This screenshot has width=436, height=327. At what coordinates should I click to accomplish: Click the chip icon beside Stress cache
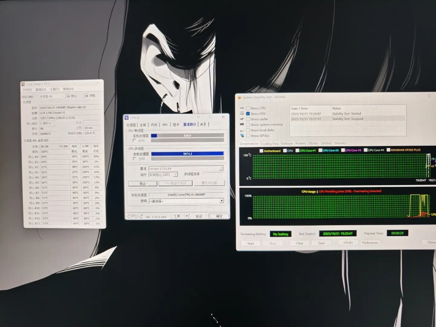(242, 119)
